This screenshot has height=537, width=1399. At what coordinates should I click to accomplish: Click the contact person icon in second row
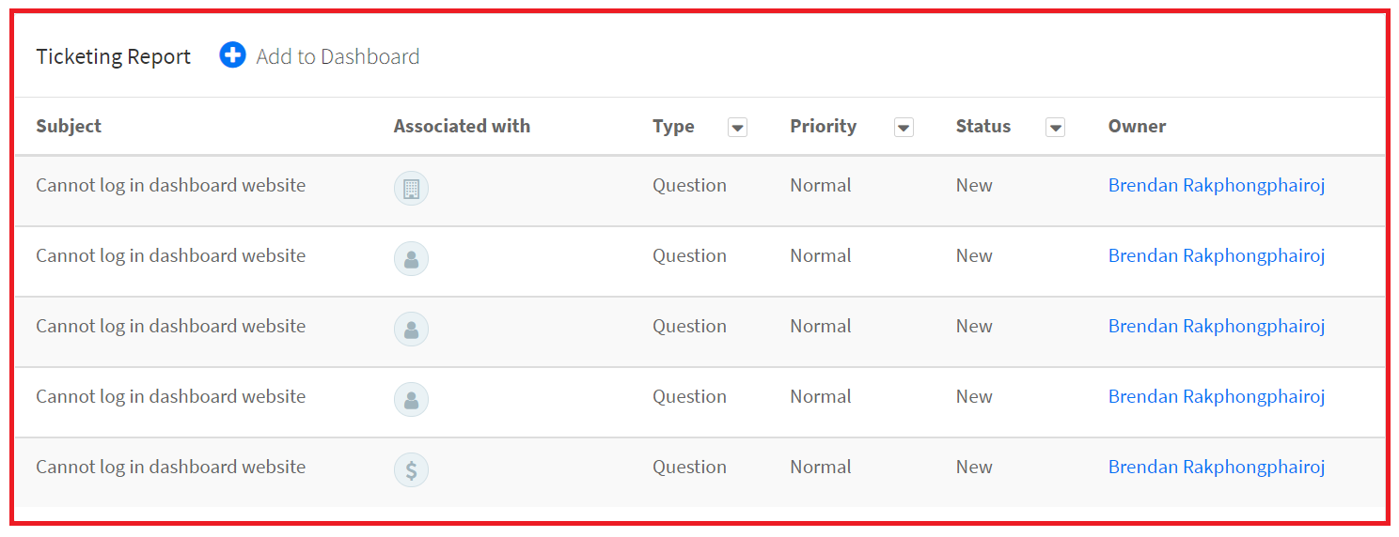click(x=411, y=258)
